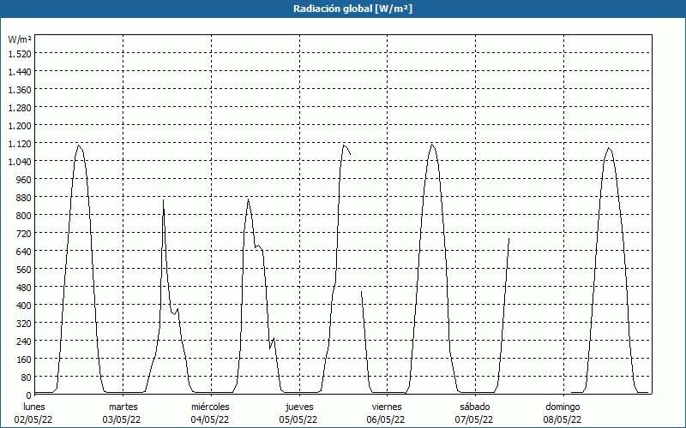Click the 'martes' day label
The width and height of the screenshot is (686, 428).
(123, 407)
